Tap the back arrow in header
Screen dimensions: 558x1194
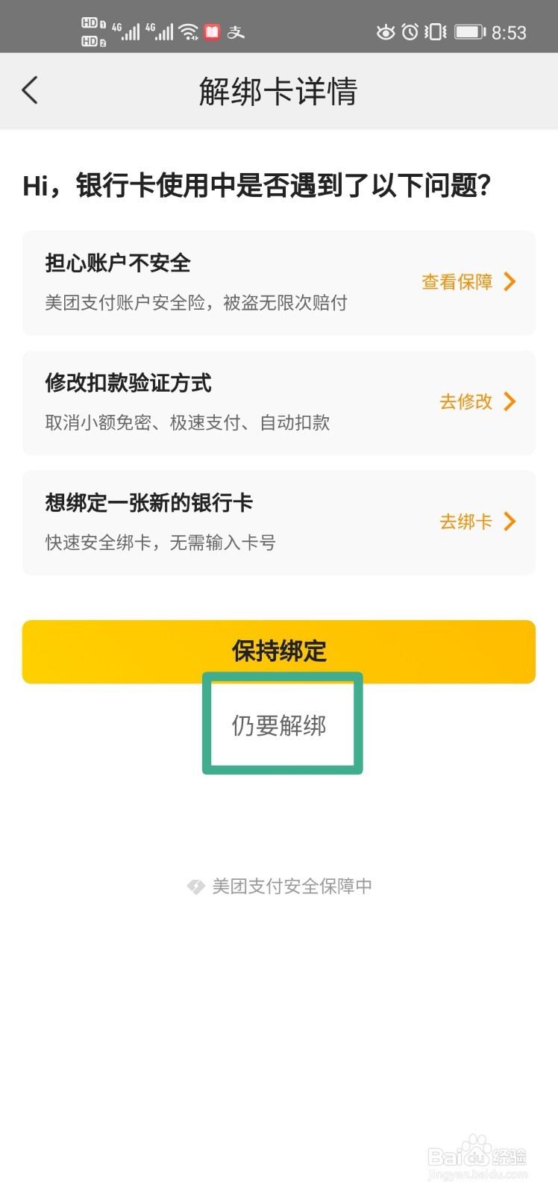(30, 90)
